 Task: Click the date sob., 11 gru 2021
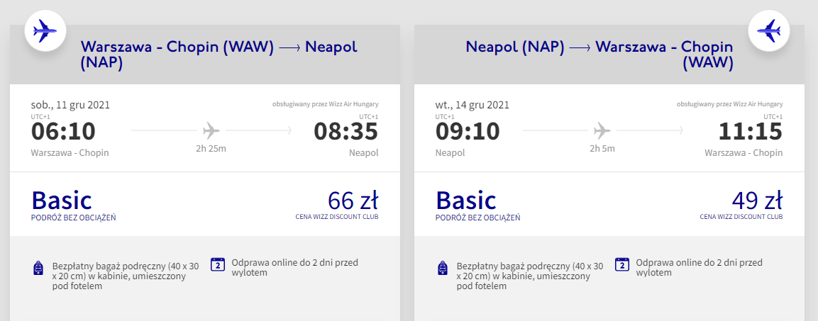coord(70,105)
